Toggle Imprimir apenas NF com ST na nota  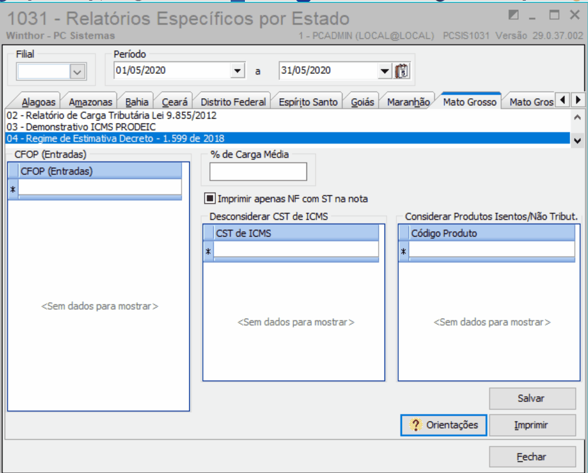click(x=209, y=199)
